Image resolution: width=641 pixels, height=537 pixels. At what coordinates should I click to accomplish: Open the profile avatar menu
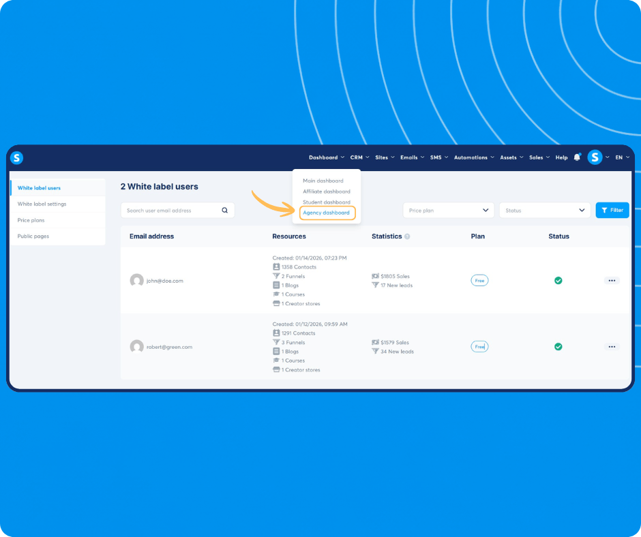tap(595, 157)
